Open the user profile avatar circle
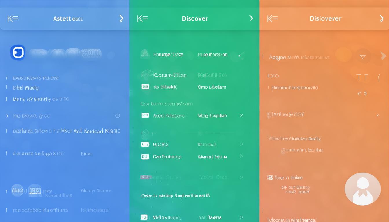This screenshot has width=389, height=222. 362,189
